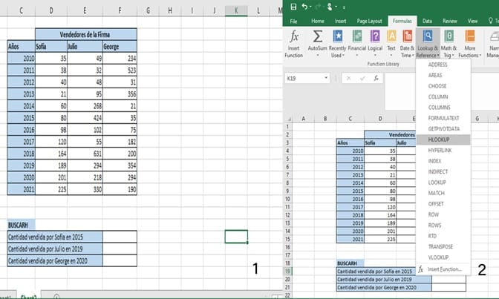Image resolution: width=499 pixels, height=299 pixels.
Task: Click the Save icon in quick access toolbar
Action: click(294, 7)
